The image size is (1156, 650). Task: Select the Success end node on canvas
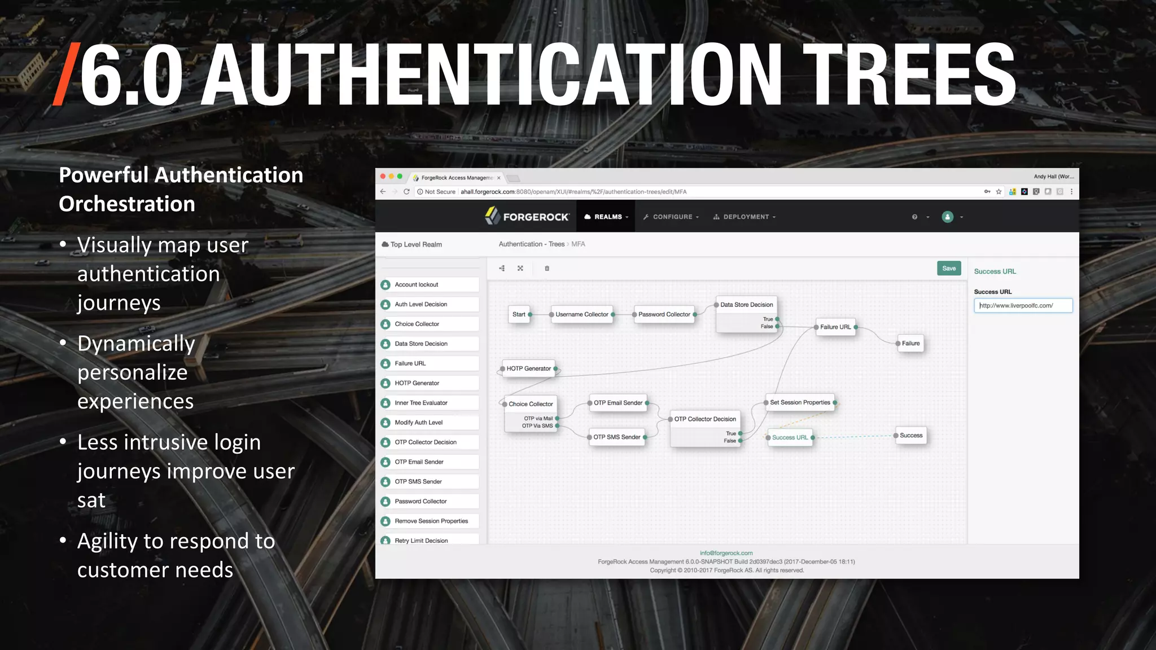911,436
